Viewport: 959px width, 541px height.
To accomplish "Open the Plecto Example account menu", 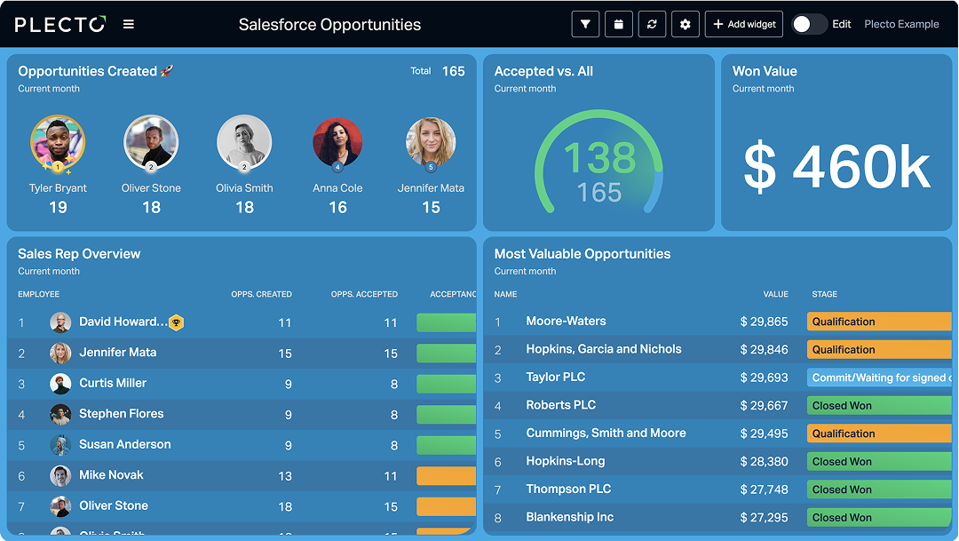I will tap(901, 25).
